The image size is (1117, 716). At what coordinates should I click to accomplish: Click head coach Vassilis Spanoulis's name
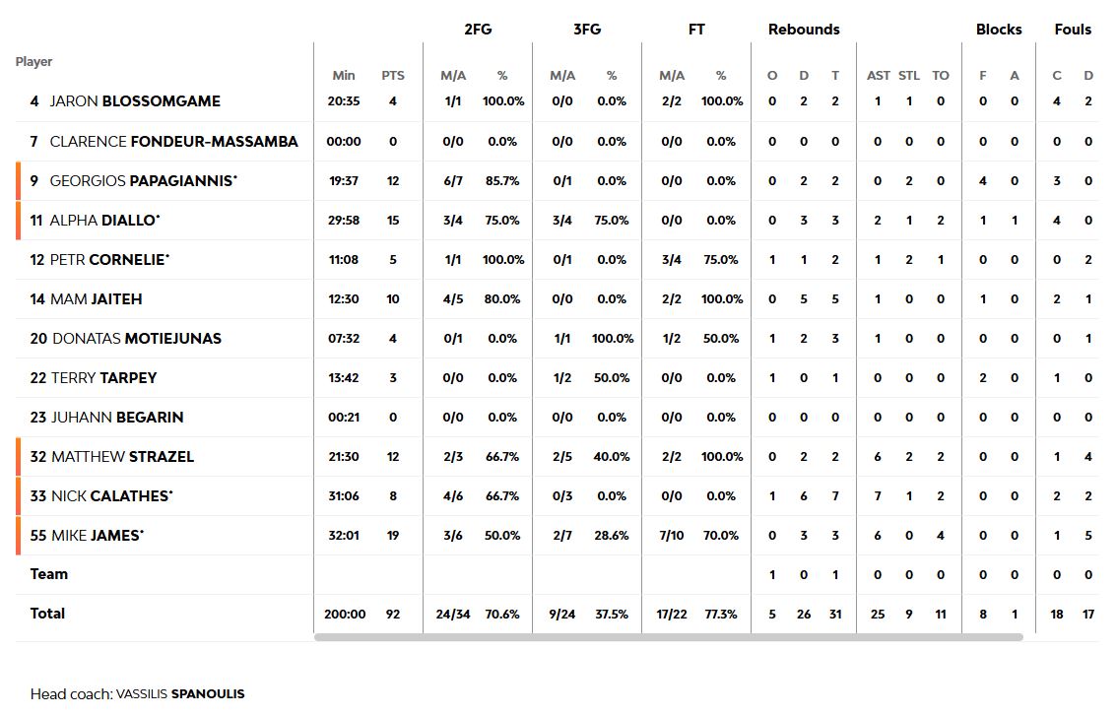(180, 694)
